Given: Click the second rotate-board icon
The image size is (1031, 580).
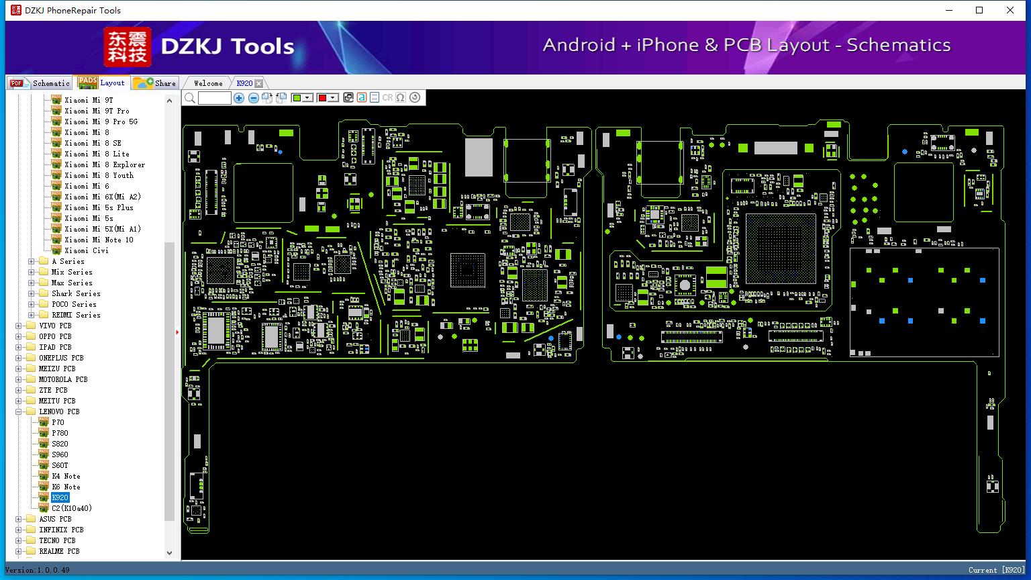Looking at the screenshot, I should 281,98.
